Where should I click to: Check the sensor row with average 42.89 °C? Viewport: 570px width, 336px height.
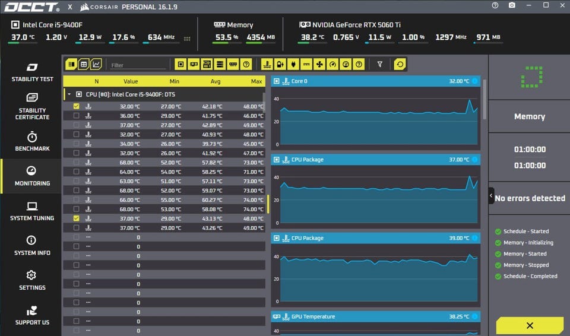coord(76,125)
